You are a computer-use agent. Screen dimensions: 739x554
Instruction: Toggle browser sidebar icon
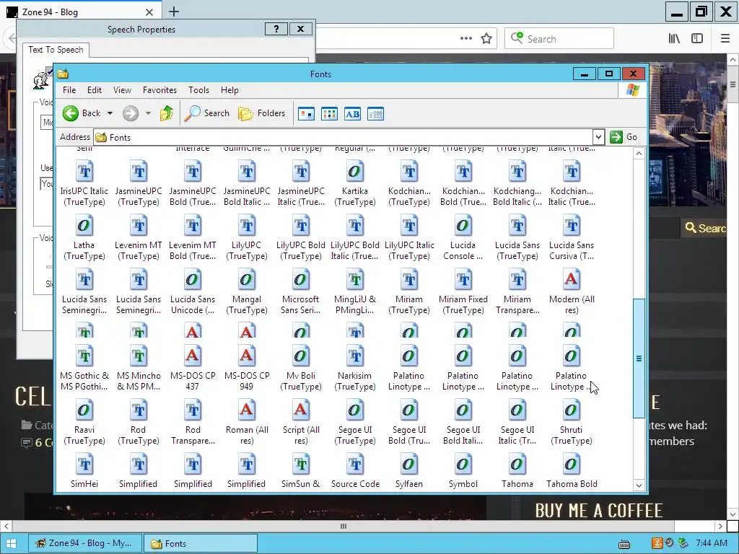(697, 39)
